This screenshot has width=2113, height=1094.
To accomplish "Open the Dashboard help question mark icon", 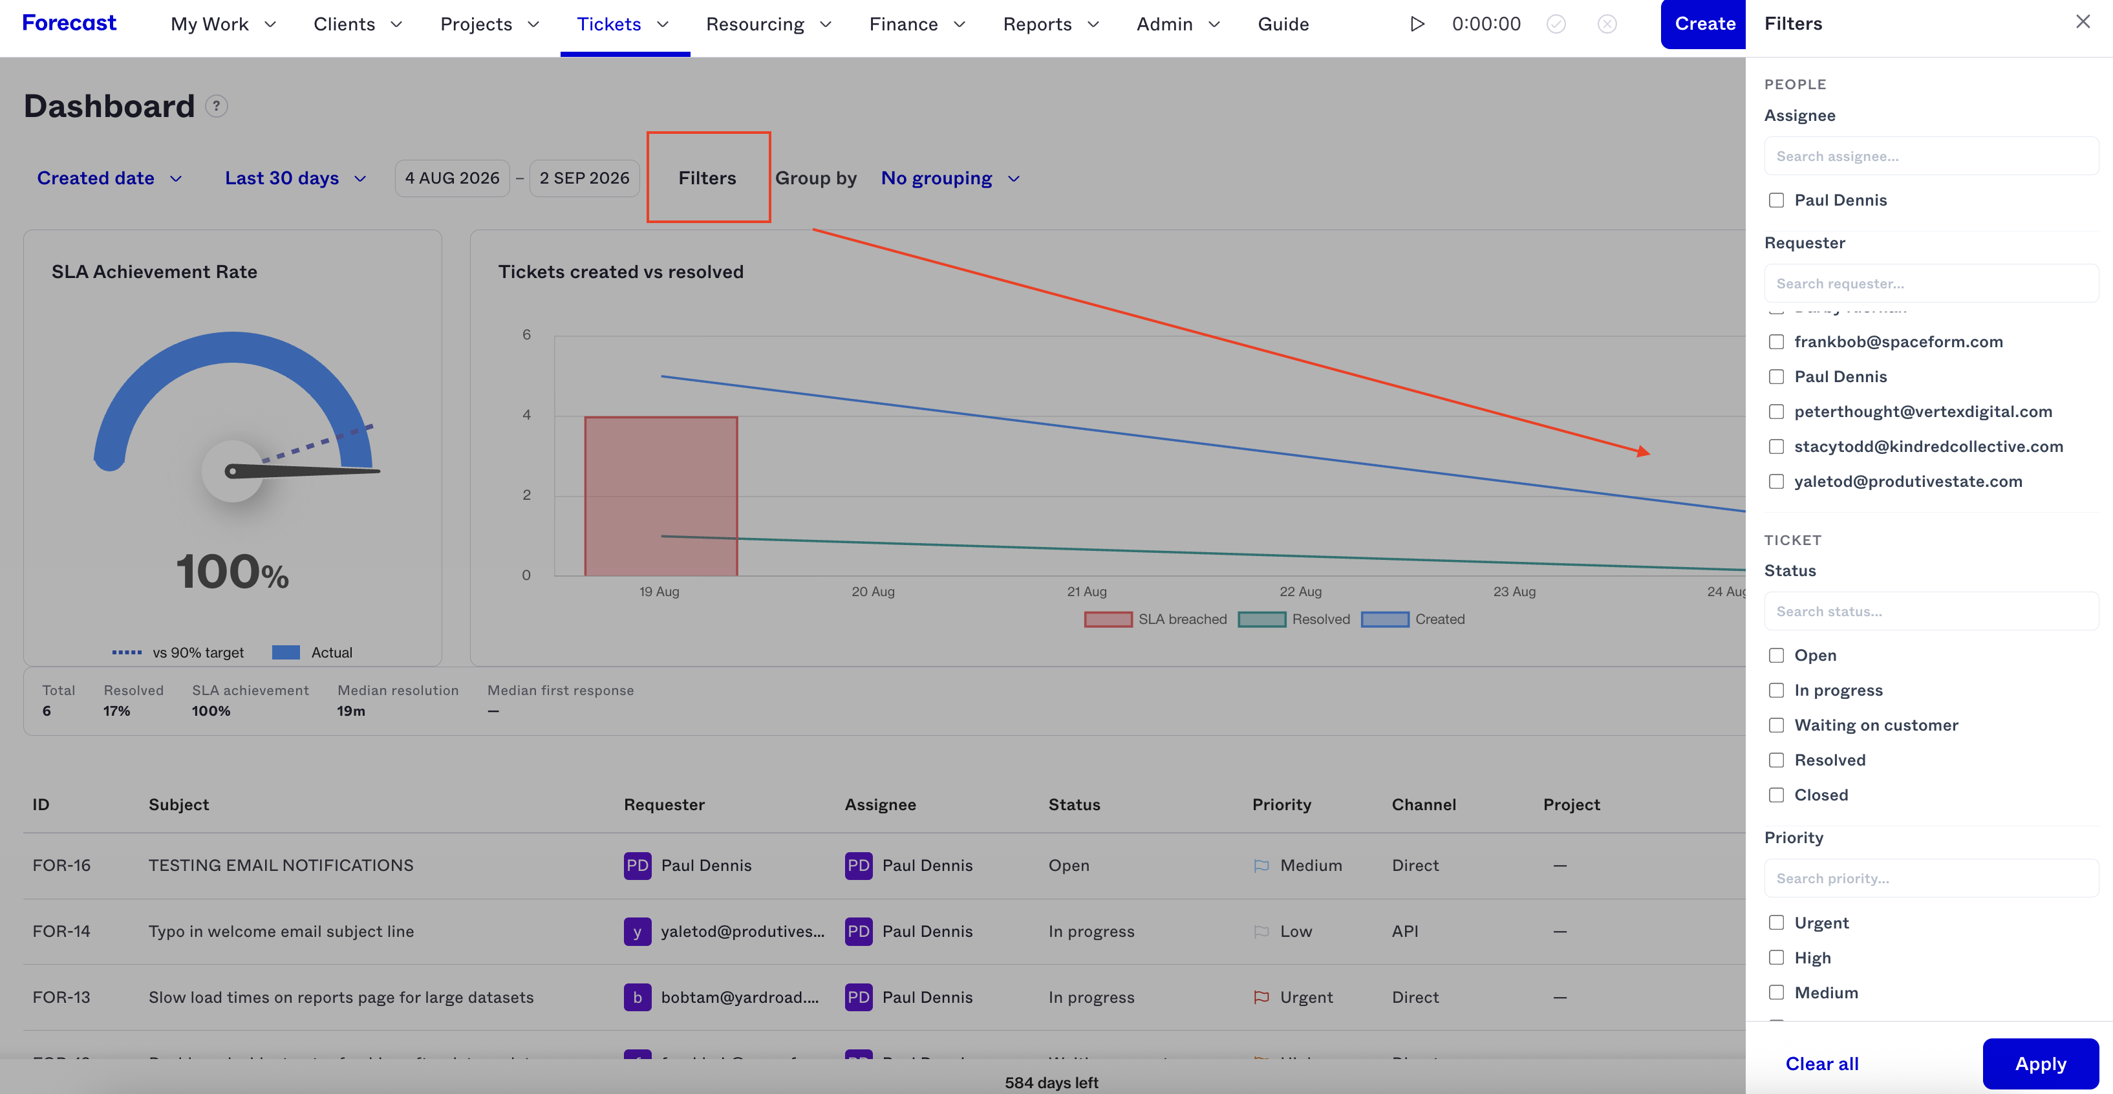I will pyautogui.click(x=216, y=106).
